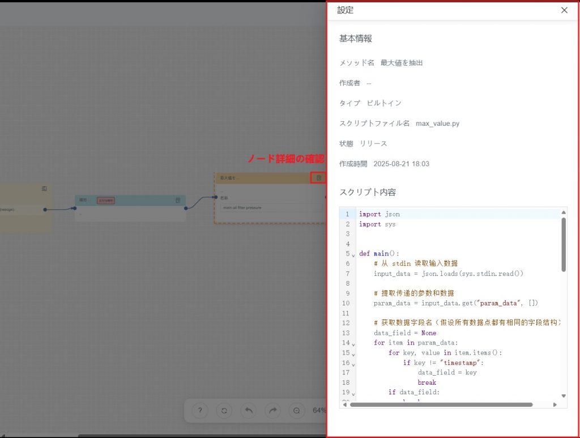Click the refresh canvas icon
Viewport: 580px width, 438px height.
click(224, 411)
